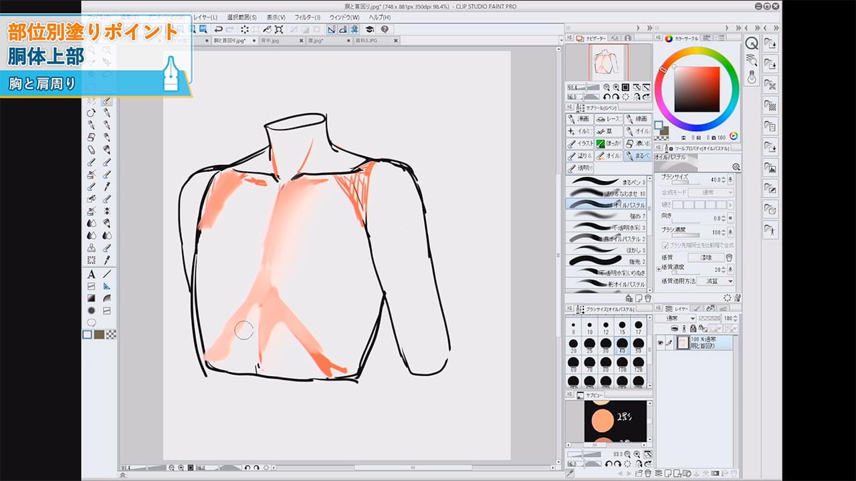Toggle the snap to grid toolbar icon
Image resolution: width=856 pixels, height=481 pixels.
354,29
